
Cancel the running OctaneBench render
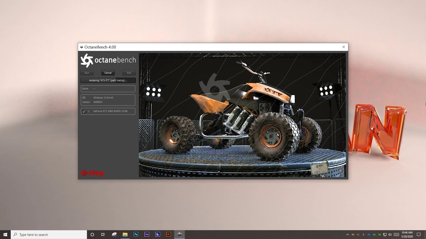click(x=108, y=73)
